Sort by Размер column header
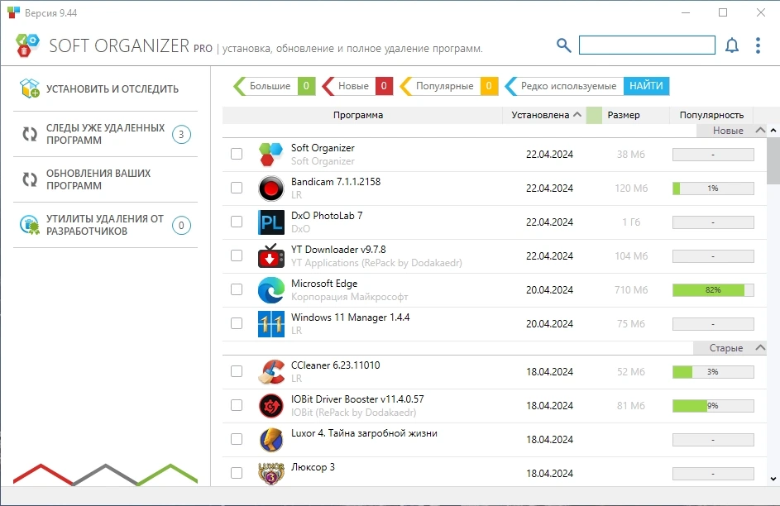Image resolution: width=780 pixels, height=506 pixels. pyautogui.click(x=635, y=115)
